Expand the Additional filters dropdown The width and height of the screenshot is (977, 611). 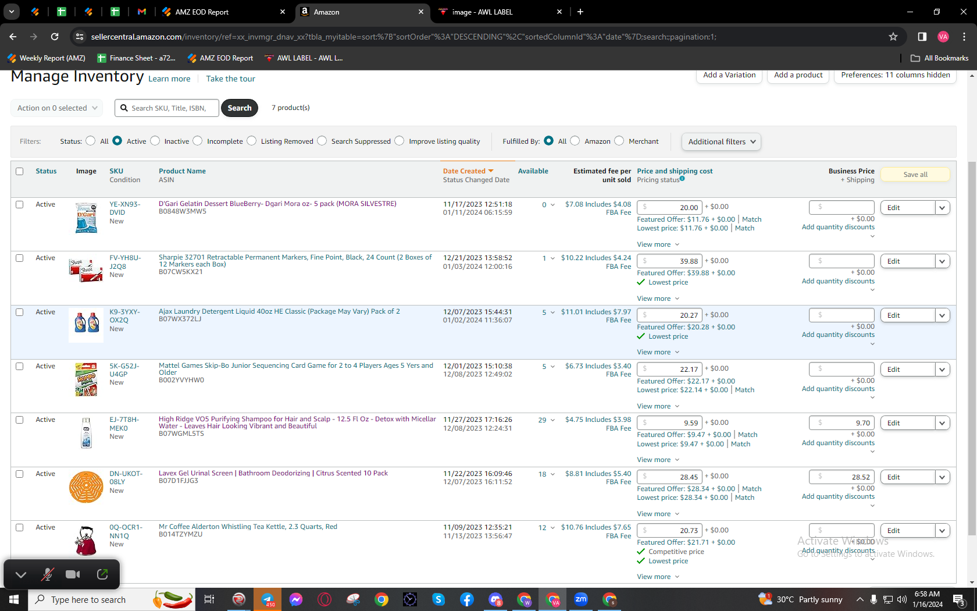[721, 141]
